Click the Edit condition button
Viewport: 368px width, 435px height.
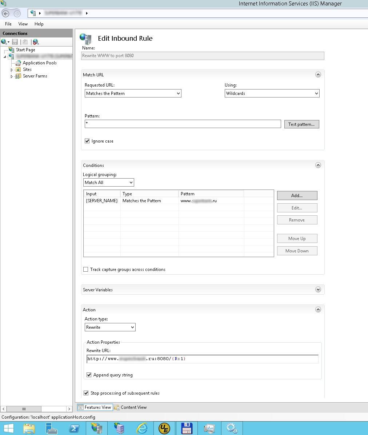pos(297,208)
